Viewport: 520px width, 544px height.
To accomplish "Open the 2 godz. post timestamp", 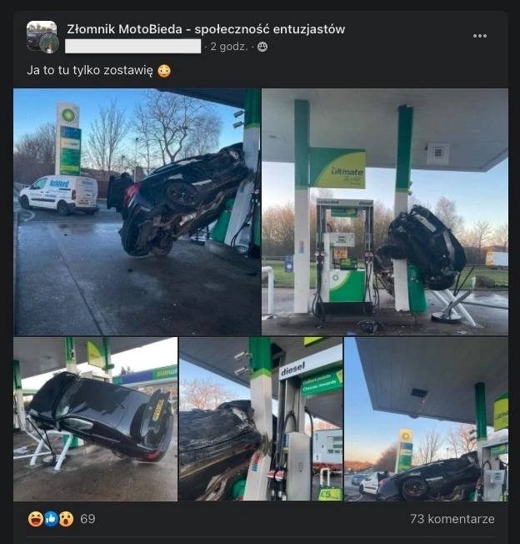I will (229, 47).
